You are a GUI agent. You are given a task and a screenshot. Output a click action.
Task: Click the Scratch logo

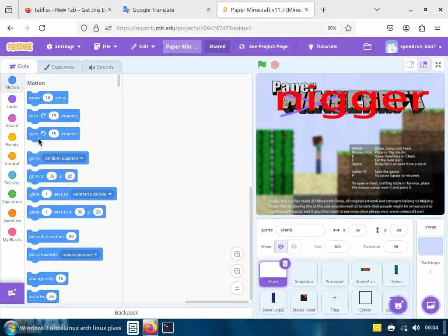(x=20, y=46)
